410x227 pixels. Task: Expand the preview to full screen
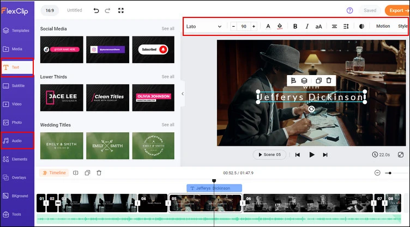coord(401,155)
